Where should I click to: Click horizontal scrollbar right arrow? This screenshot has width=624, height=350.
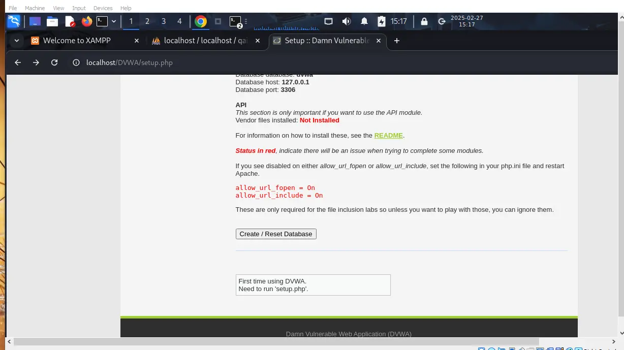(613, 342)
